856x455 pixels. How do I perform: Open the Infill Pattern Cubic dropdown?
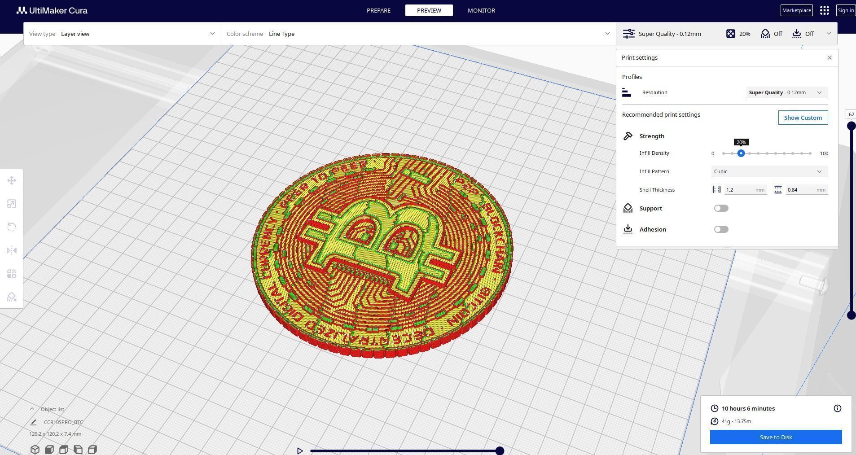tap(769, 171)
